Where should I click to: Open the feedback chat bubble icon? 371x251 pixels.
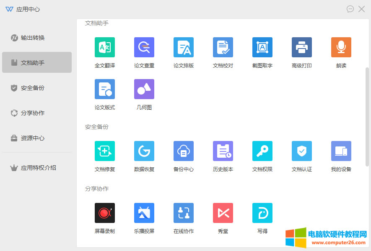pyautogui.click(x=350, y=9)
